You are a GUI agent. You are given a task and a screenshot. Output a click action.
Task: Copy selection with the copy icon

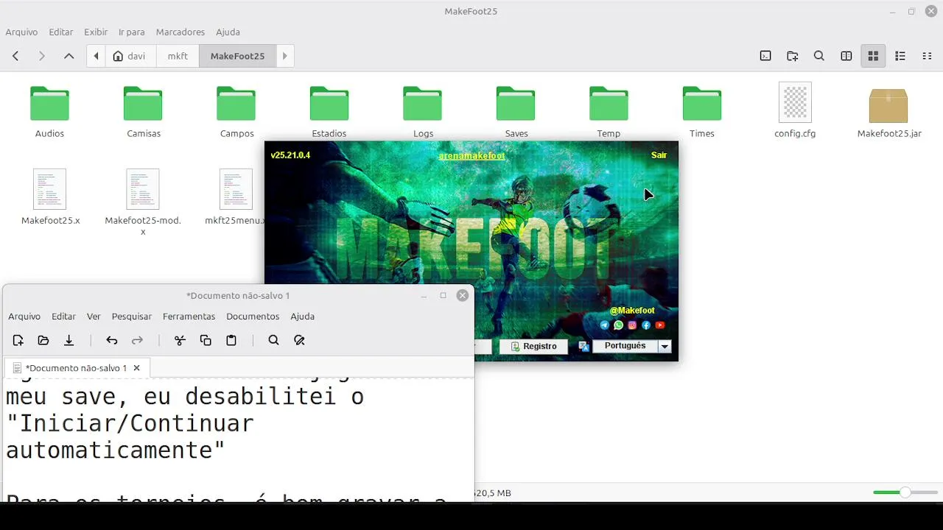pos(206,340)
